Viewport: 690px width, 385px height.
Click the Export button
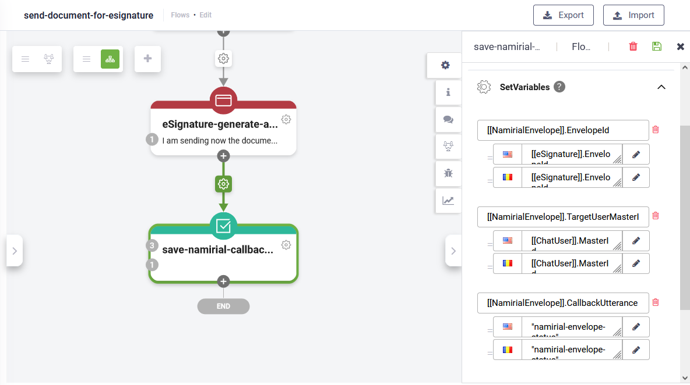tap(563, 15)
